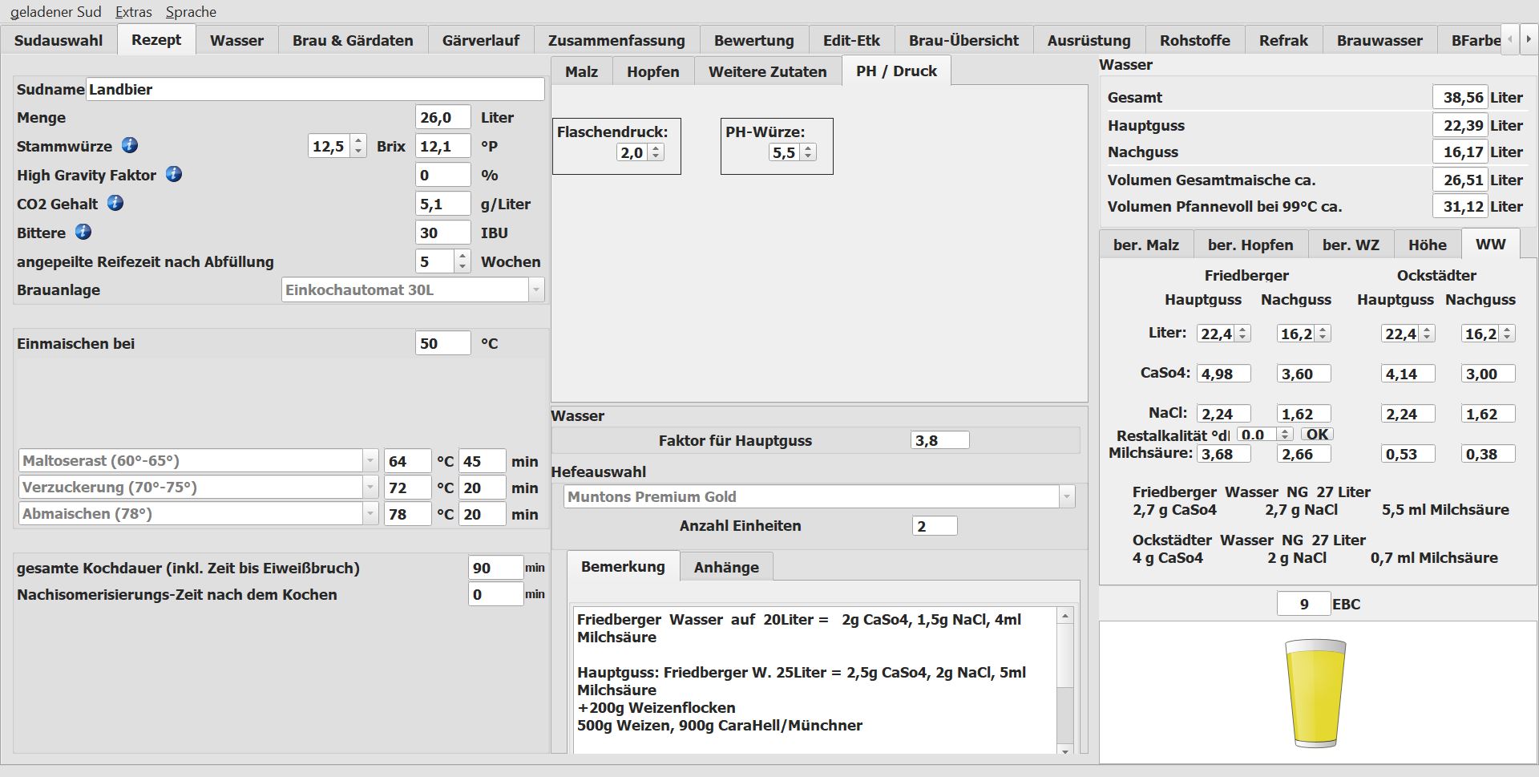Open the Brauanlage dropdown
The width and height of the screenshot is (1539, 777).
pyautogui.click(x=535, y=290)
